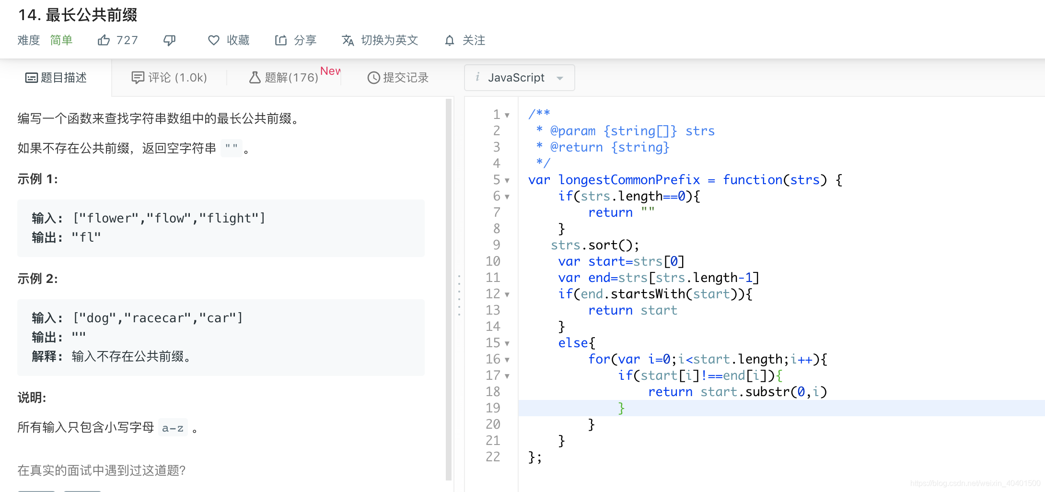The width and height of the screenshot is (1045, 492).
Task: Click 收藏 to favorite the problem
Action: pos(238,40)
